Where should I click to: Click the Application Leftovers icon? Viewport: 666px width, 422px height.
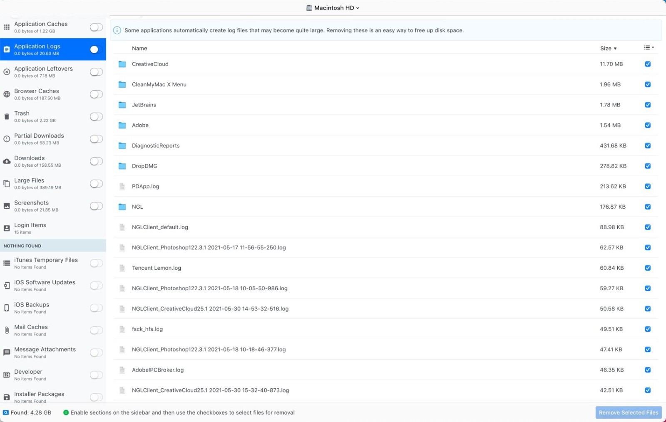click(x=7, y=72)
